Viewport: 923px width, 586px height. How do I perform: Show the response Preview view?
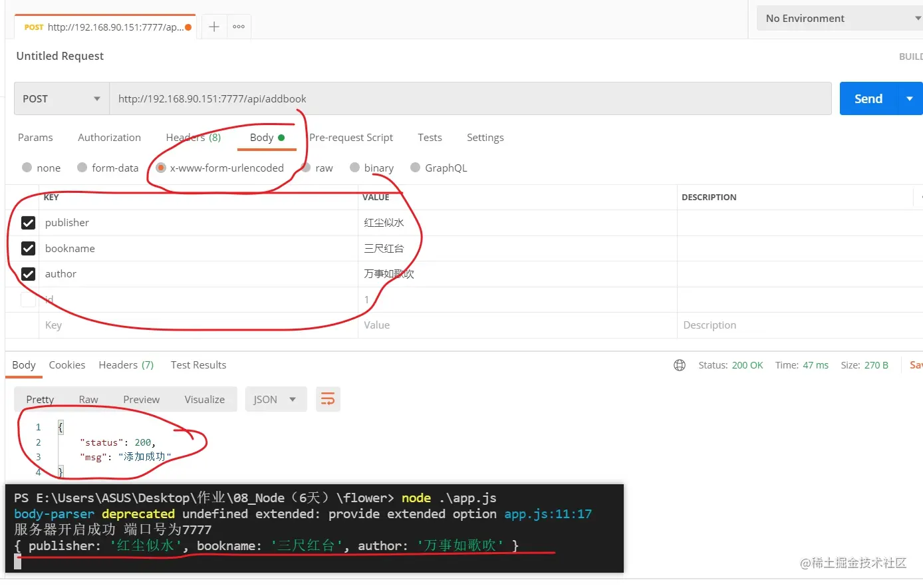(x=141, y=399)
